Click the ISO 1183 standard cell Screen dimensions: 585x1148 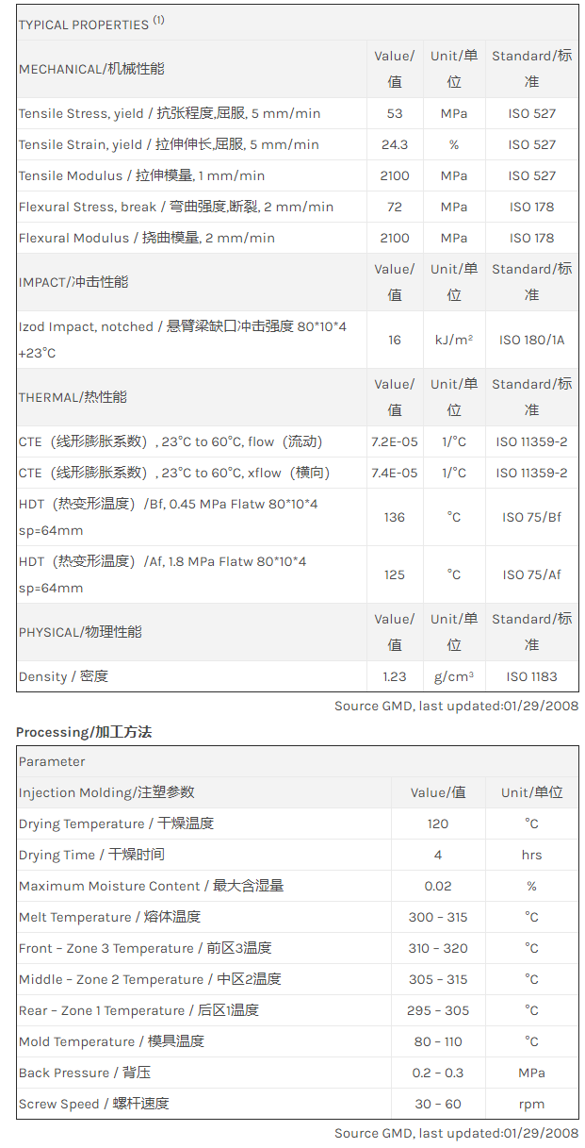click(x=531, y=676)
